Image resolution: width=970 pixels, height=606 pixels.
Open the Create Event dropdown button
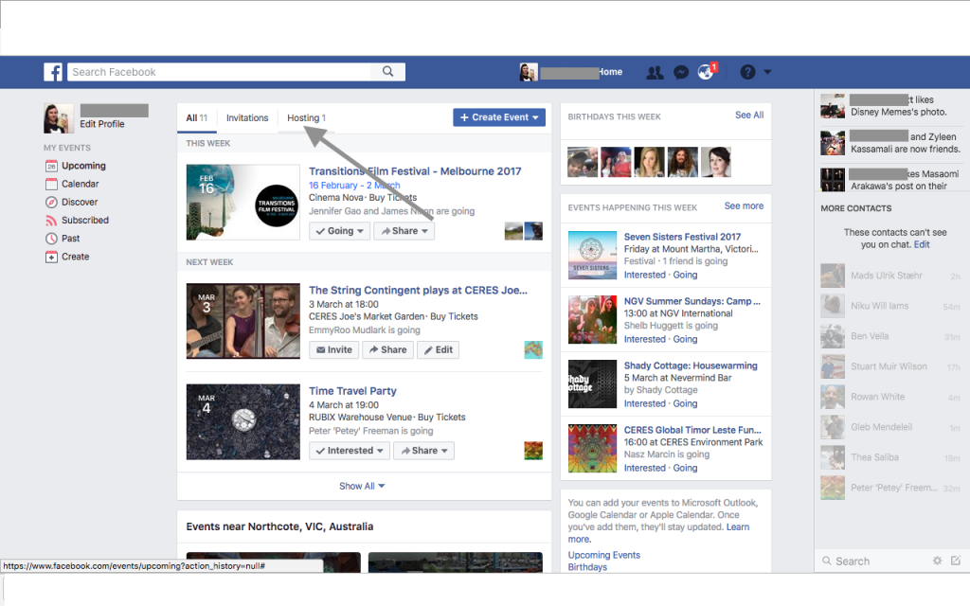coord(499,117)
